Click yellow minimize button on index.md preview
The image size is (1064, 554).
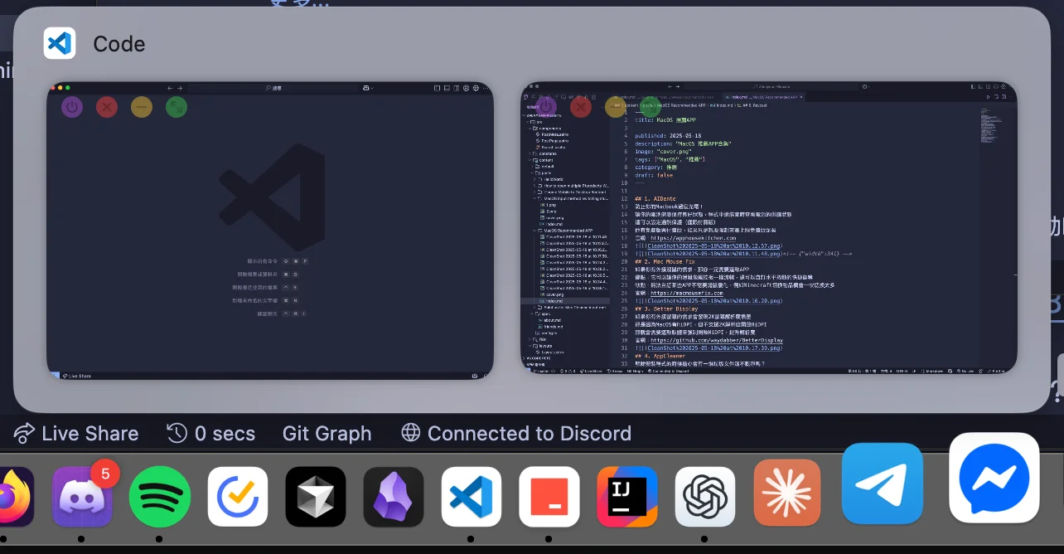coord(616,107)
